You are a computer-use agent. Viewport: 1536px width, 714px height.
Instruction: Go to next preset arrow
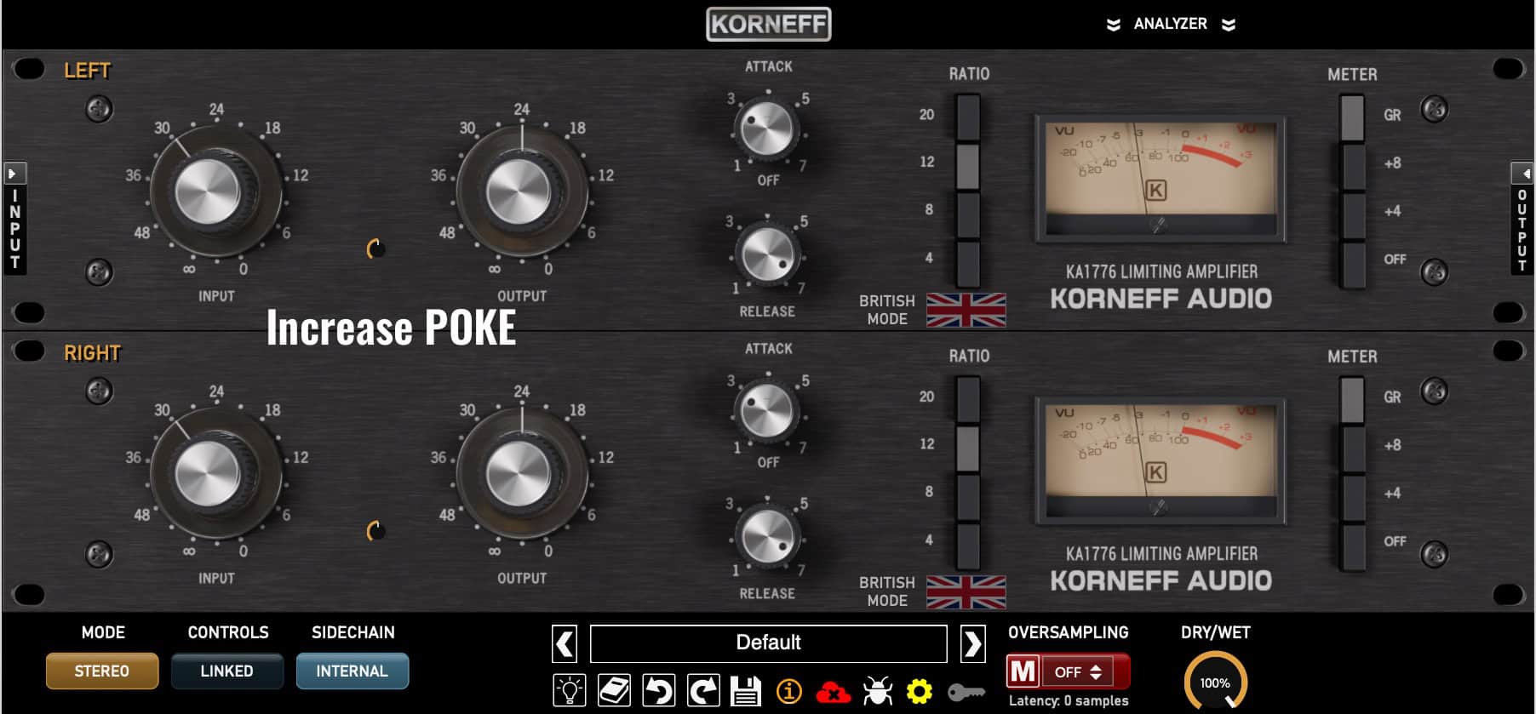tap(972, 643)
